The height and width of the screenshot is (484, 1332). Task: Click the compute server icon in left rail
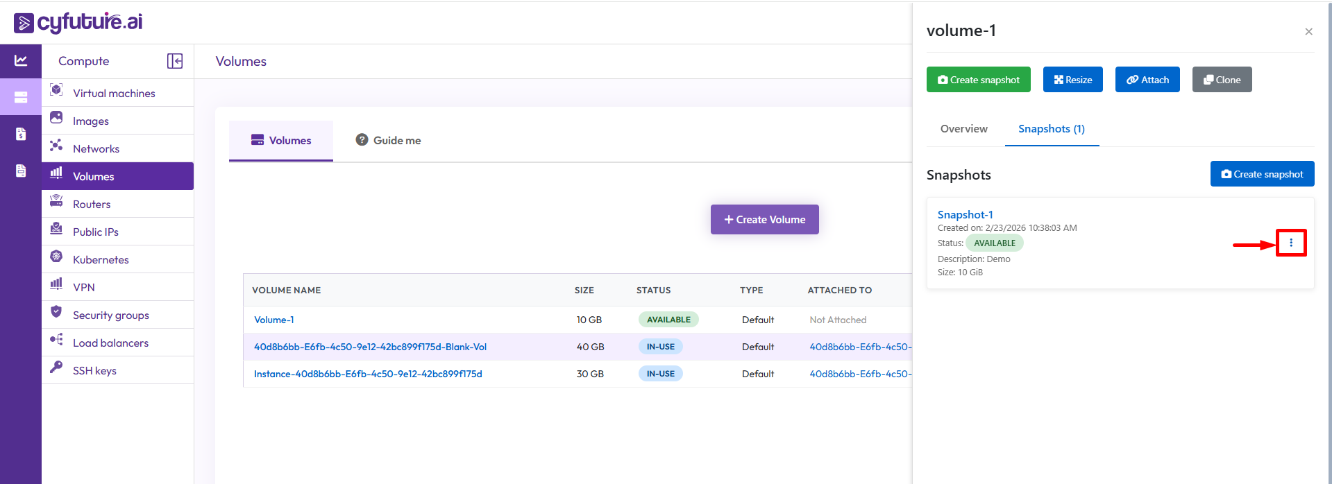click(21, 97)
